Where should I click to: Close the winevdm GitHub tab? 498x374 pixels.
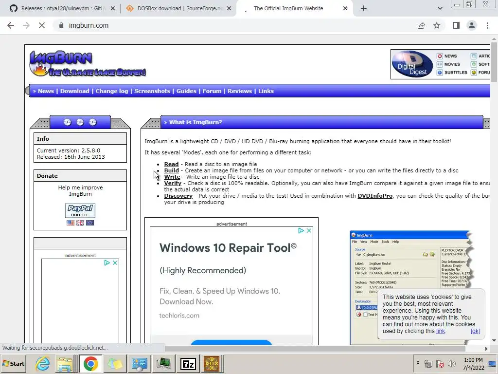point(112,8)
